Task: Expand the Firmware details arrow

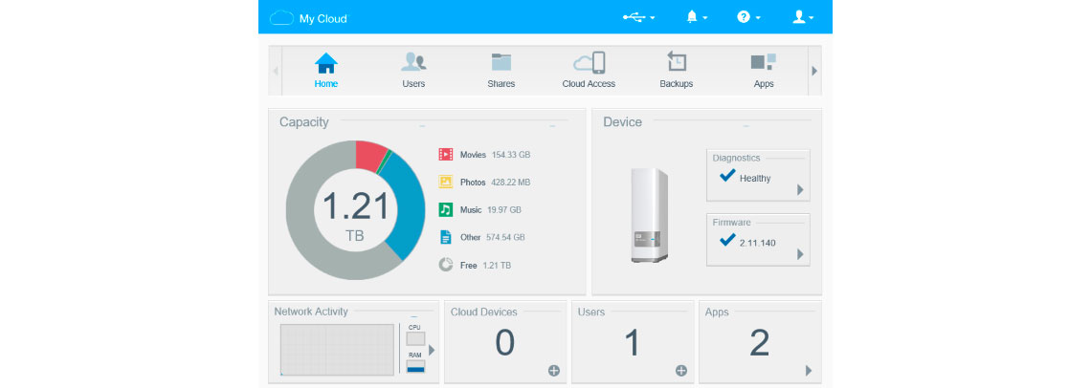Action: pyautogui.click(x=800, y=254)
